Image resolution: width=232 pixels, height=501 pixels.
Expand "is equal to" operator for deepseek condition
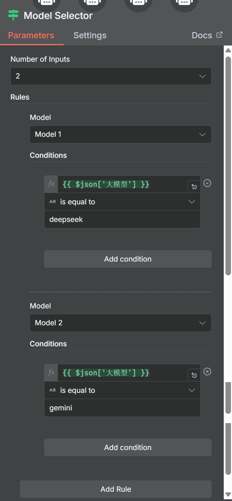(192, 202)
